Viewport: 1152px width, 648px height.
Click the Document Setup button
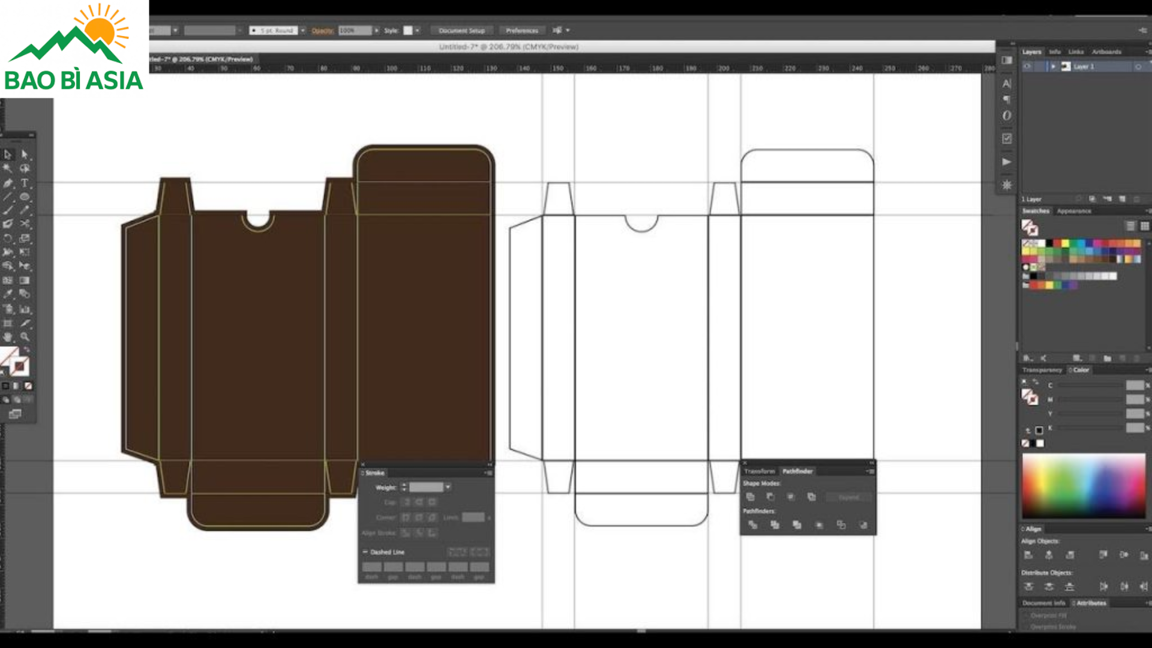[x=461, y=31]
